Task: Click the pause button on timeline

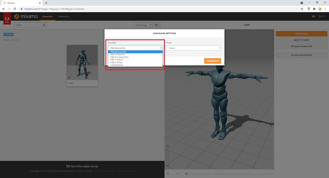Action: click(x=168, y=174)
